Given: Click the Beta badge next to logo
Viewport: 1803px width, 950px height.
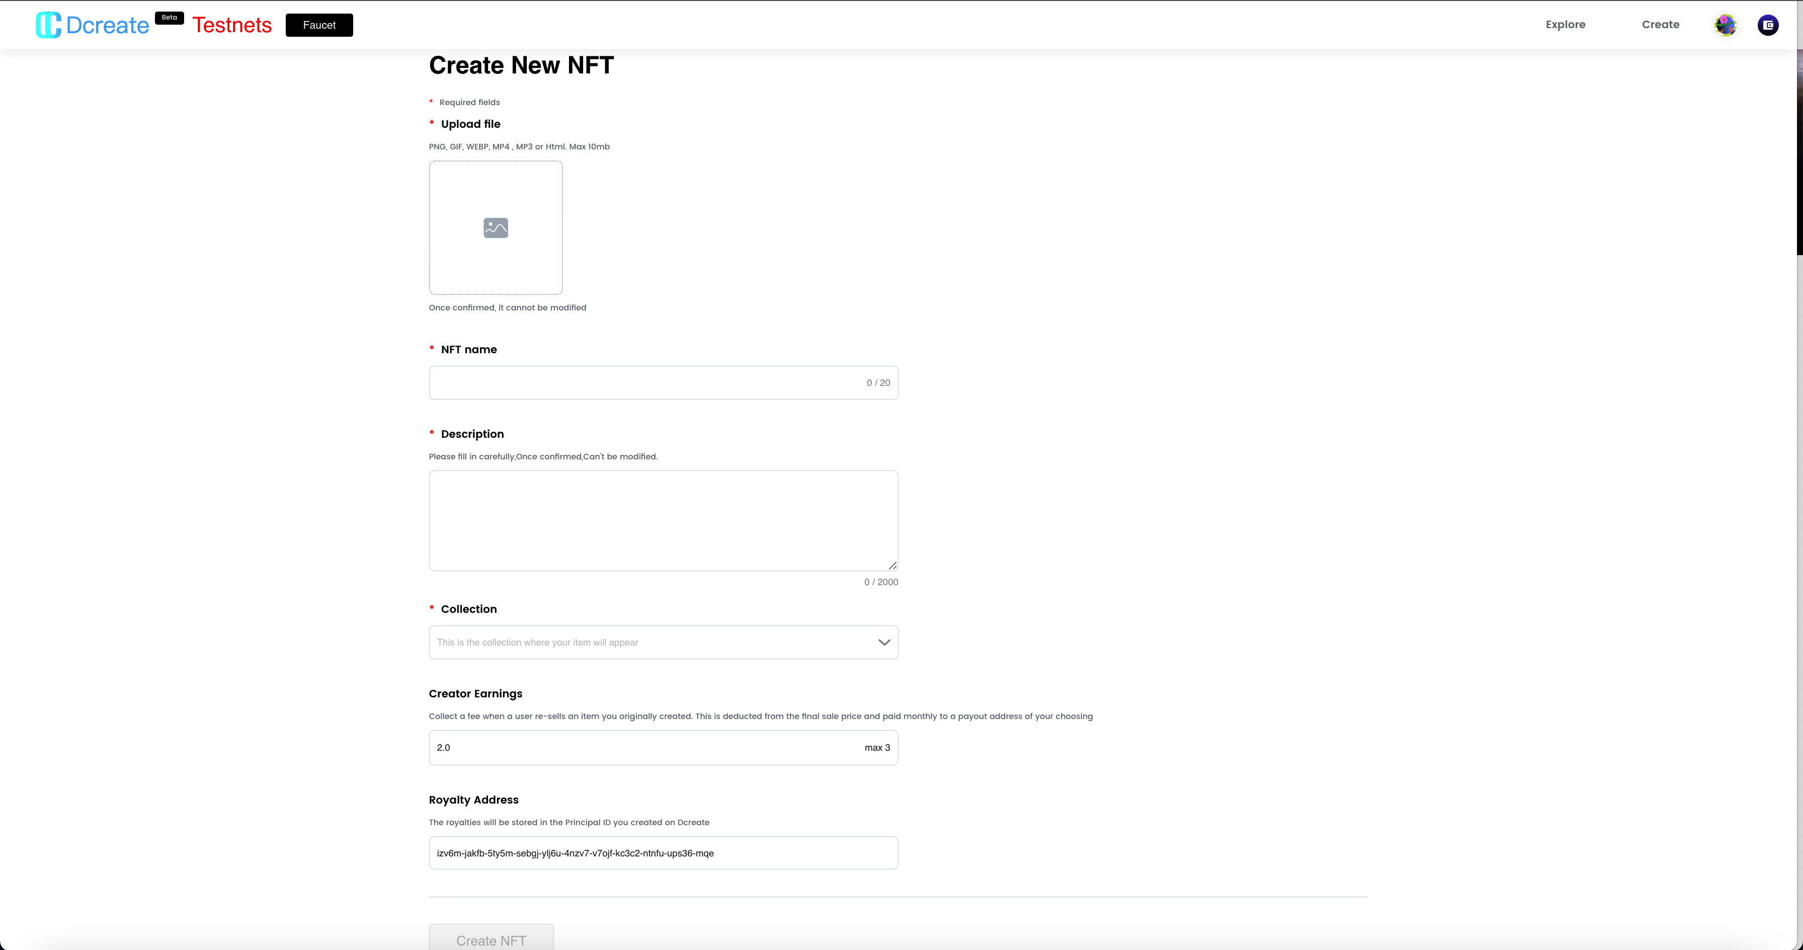Looking at the screenshot, I should (x=169, y=18).
